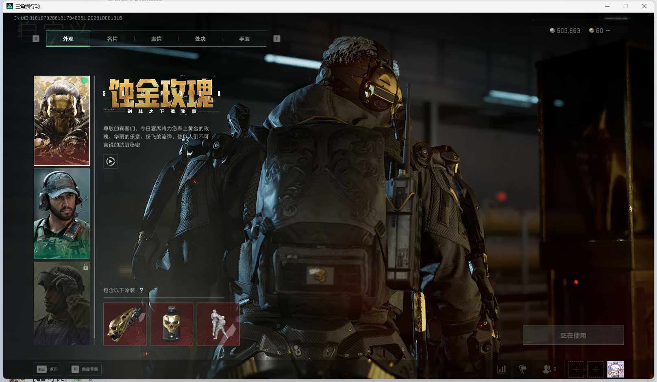The height and width of the screenshot is (382, 657).
Task: Select the gold skull operator skin thumbnail
Action: 62,120
